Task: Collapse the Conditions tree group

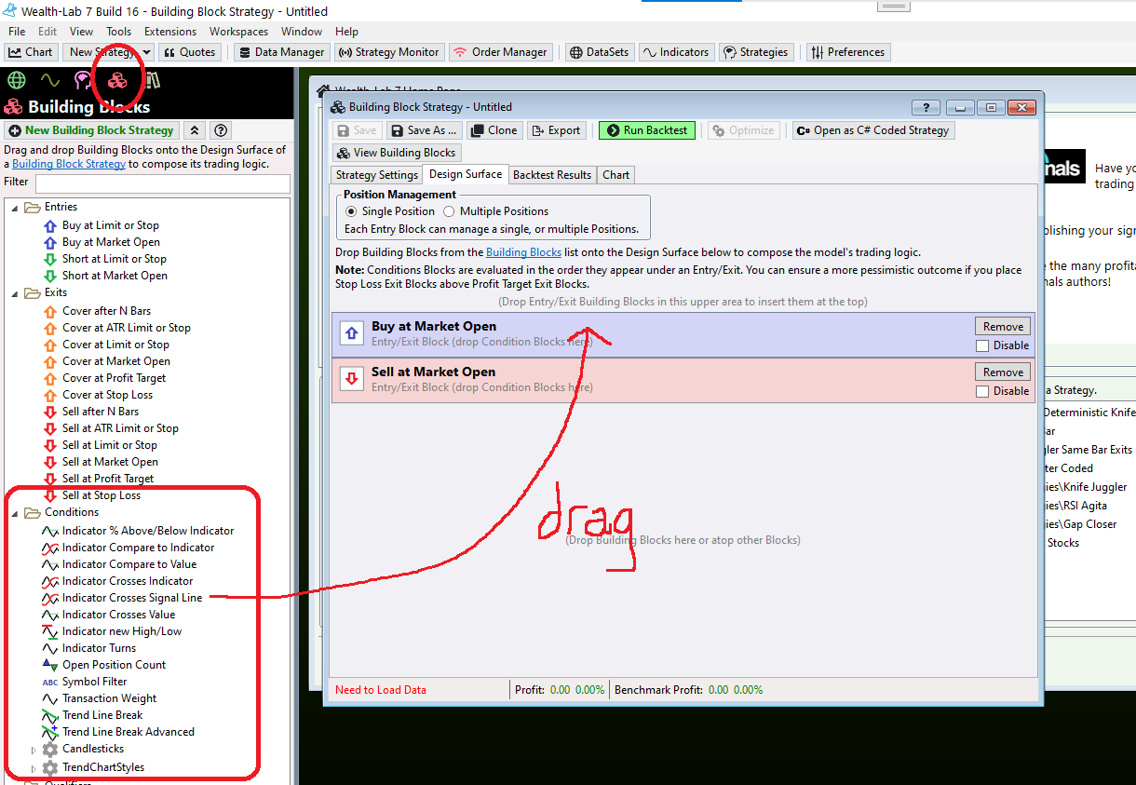Action: 15,512
